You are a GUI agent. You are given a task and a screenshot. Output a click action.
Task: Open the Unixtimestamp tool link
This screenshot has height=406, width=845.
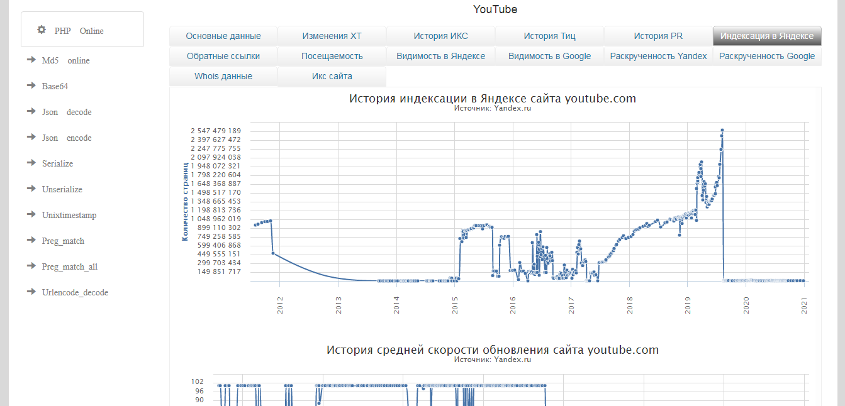pos(69,216)
